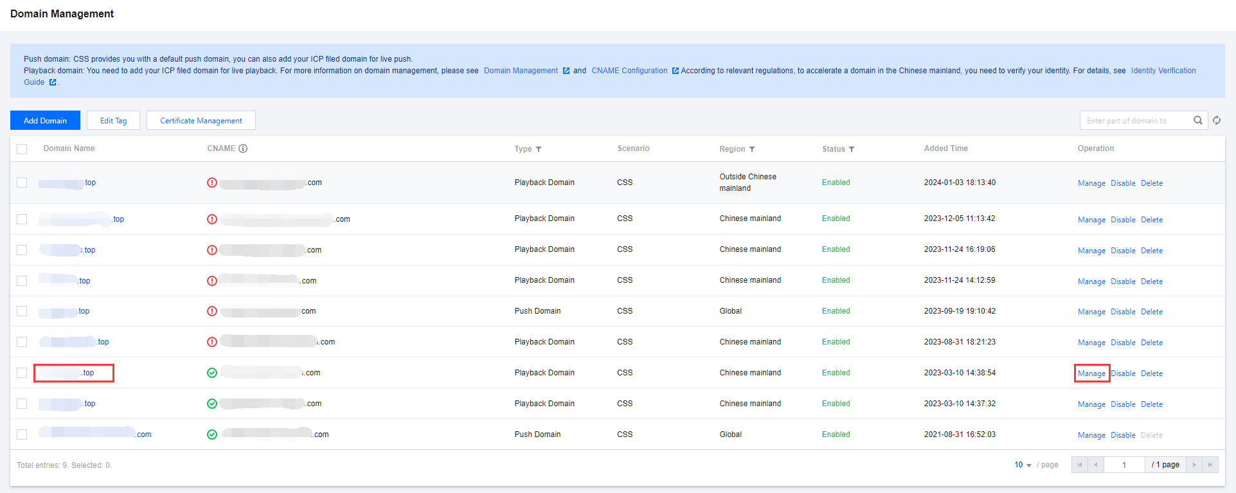Delete the Push Domain added 2023-09-19

[1151, 312]
